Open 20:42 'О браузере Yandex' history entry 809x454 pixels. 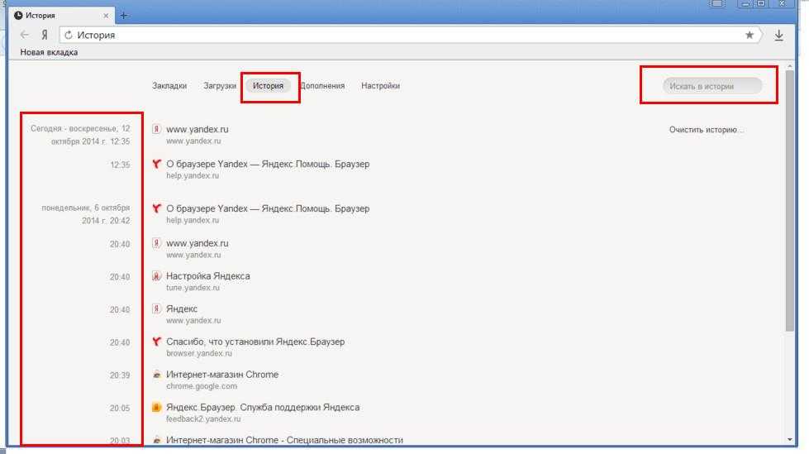pos(268,208)
